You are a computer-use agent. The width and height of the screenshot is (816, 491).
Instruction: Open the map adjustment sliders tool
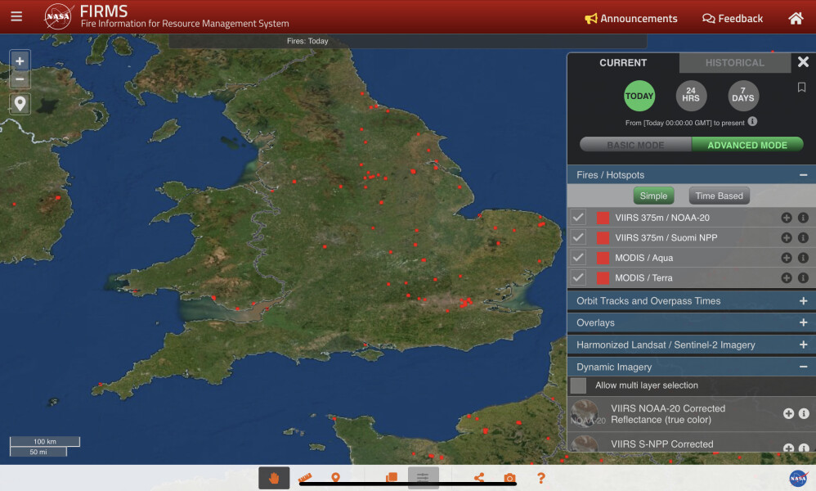tap(423, 478)
